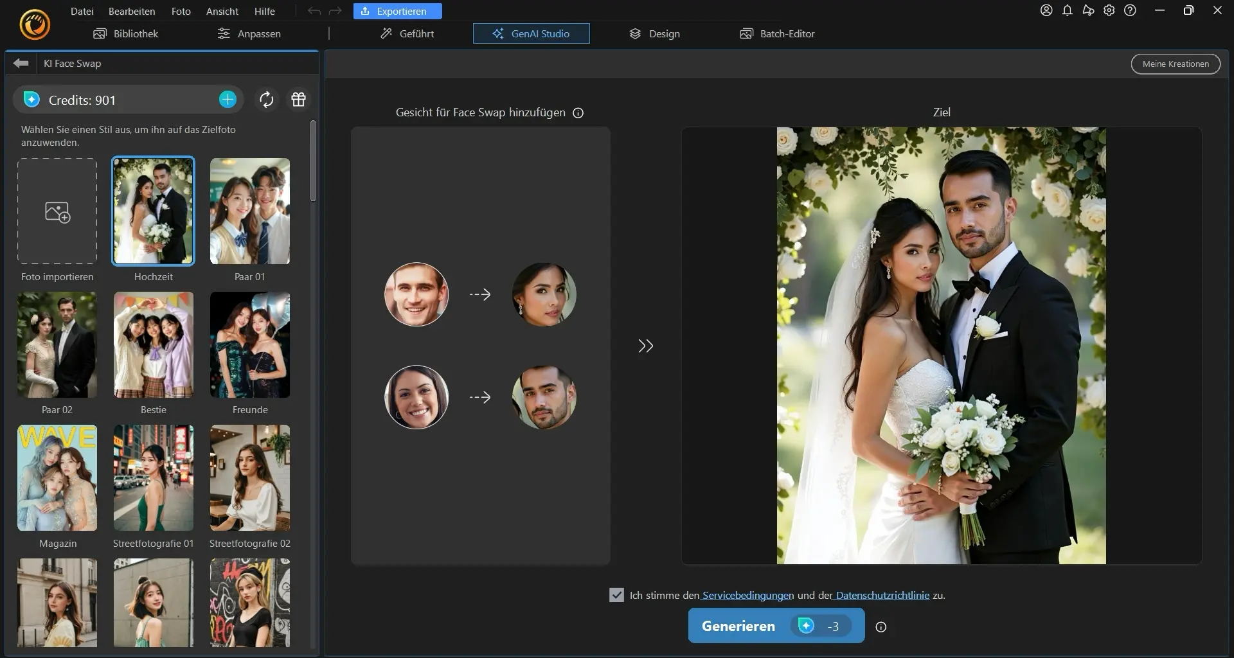Open the Ansicht menu
Image resolution: width=1234 pixels, height=658 pixels.
pos(222,11)
